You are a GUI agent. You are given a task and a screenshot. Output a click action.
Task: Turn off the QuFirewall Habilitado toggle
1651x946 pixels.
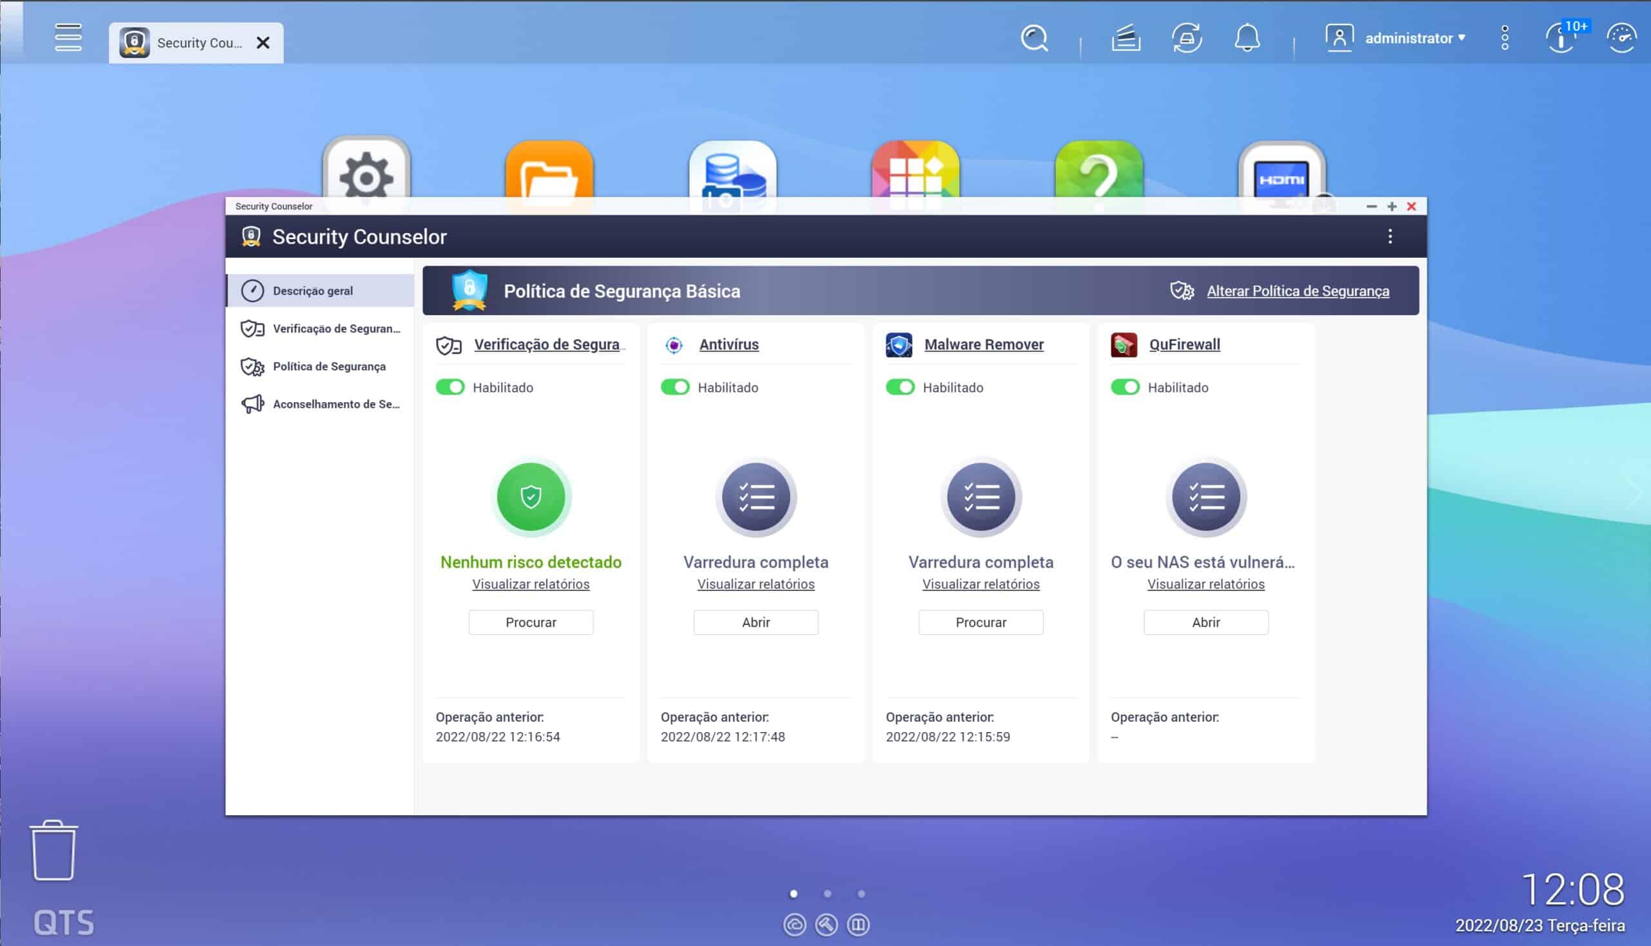(1124, 387)
